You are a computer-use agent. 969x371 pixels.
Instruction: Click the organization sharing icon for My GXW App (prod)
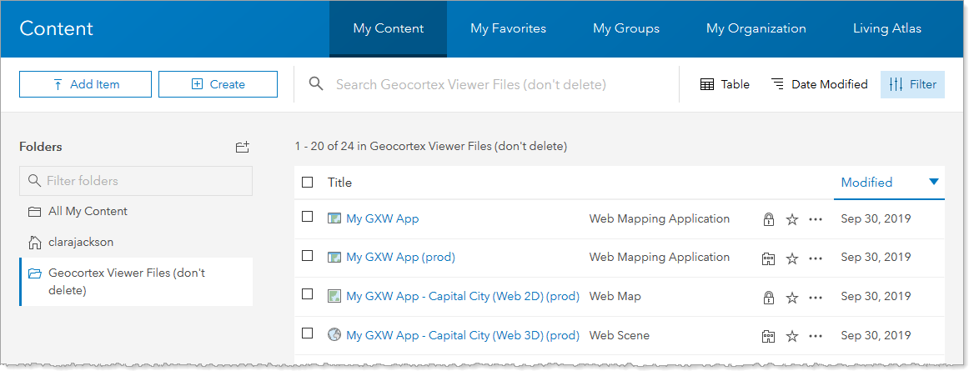768,258
